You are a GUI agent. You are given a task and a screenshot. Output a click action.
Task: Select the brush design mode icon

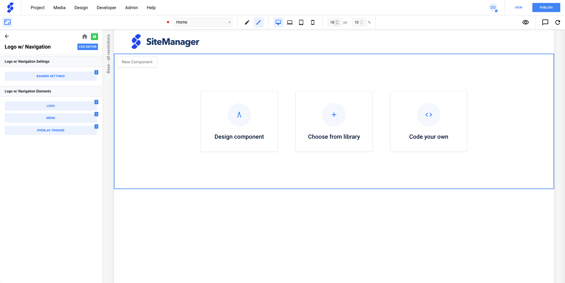259,22
